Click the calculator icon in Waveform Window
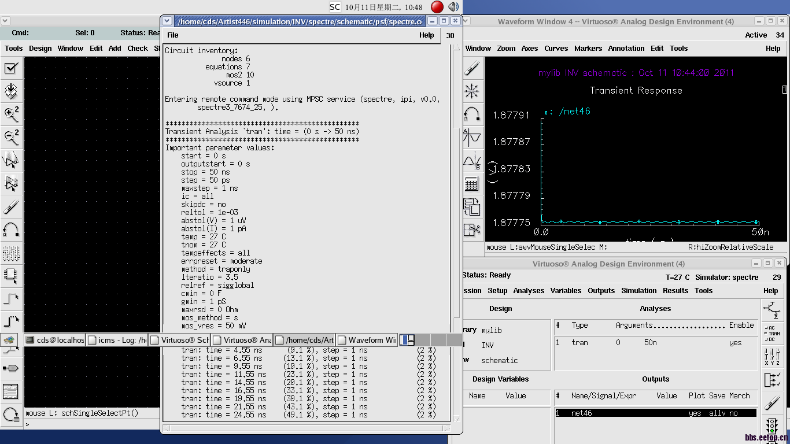 [x=472, y=184]
